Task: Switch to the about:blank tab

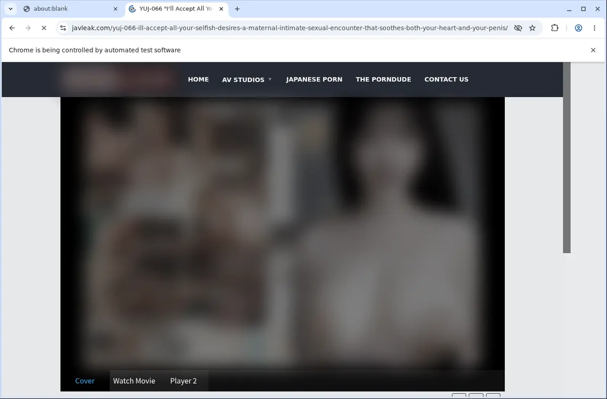Action: [x=70, y=9]
